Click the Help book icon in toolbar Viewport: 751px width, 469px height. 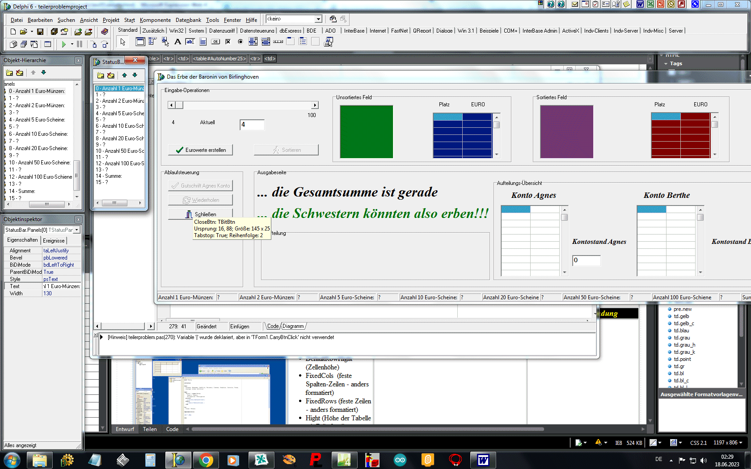[x=105, y=32]
